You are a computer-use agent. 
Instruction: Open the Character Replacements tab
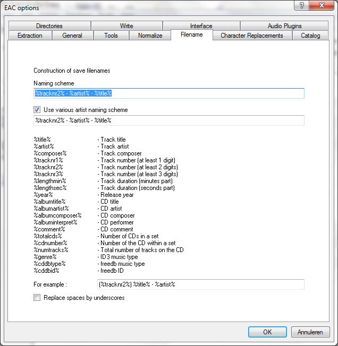coord(252,36)
